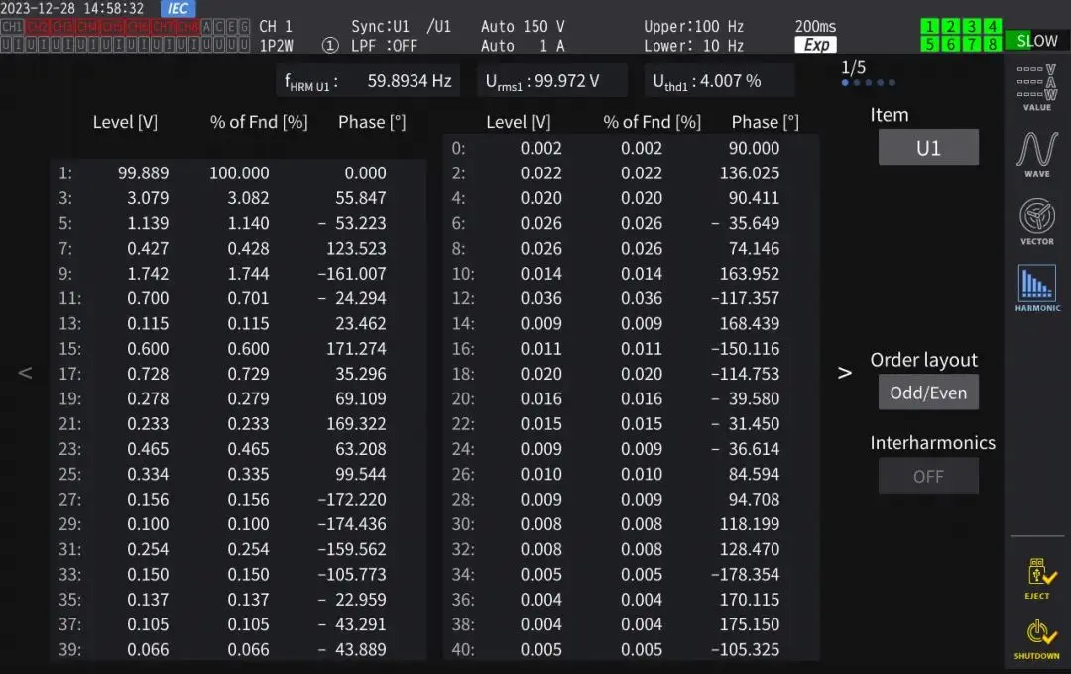Screen dimensions: 1071x674
Task: Click the 1/5 page indicator dots
Action: point(868,83)
